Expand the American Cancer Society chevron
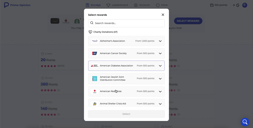 160,53
